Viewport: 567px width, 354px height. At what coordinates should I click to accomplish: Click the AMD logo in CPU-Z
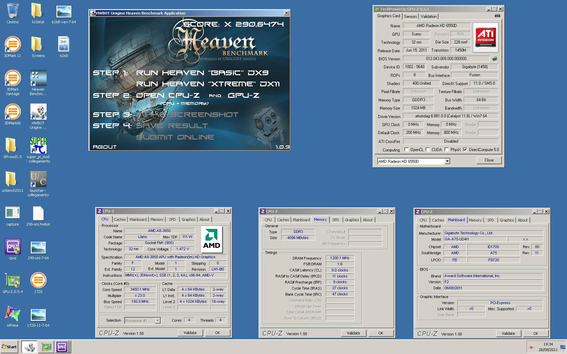pos(212,239)
